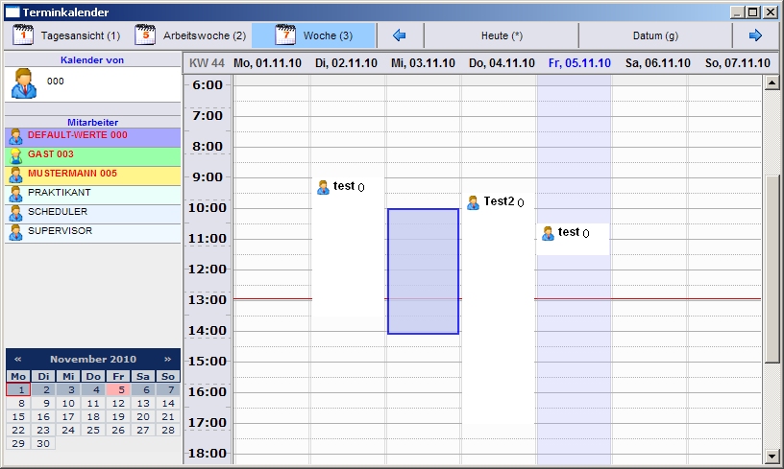Click the person icon beside MUSTERMANN 005
This screenshot has height=469, width=784.
(15, 175)
